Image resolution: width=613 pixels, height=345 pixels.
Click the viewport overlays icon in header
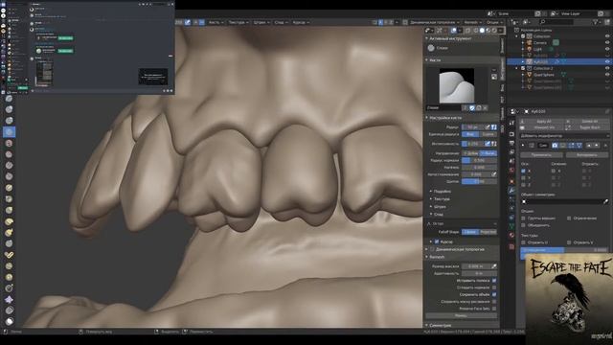click(453, 30)
